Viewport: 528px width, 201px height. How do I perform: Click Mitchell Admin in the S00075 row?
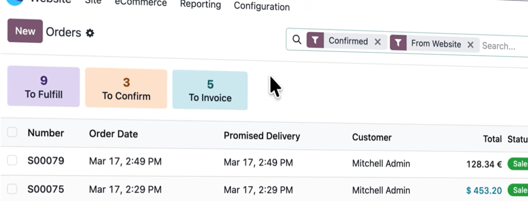click(x=381, y=190)
